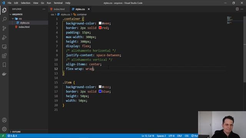Click Ln 12, Col 18 in status bar

coord(148,136)
